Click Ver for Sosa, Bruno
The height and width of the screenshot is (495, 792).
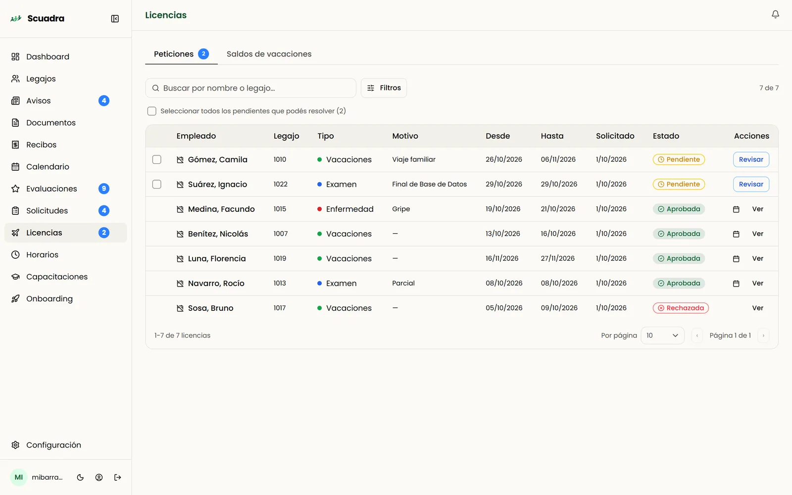757,308
